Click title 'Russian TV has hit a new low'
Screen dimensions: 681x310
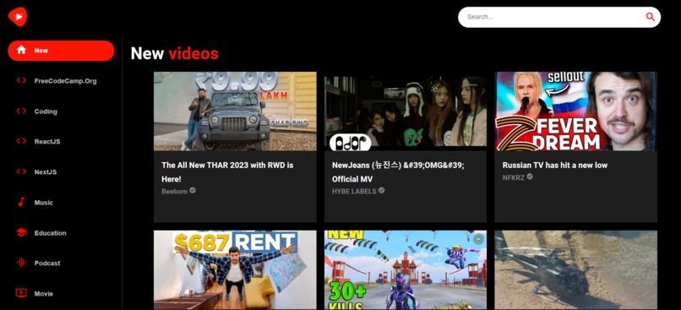pyautogui.click(x=555, y=165)
